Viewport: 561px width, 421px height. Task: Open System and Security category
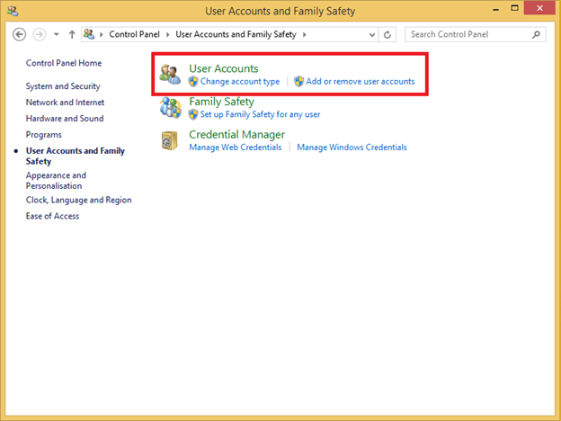[x=63, y=86]
